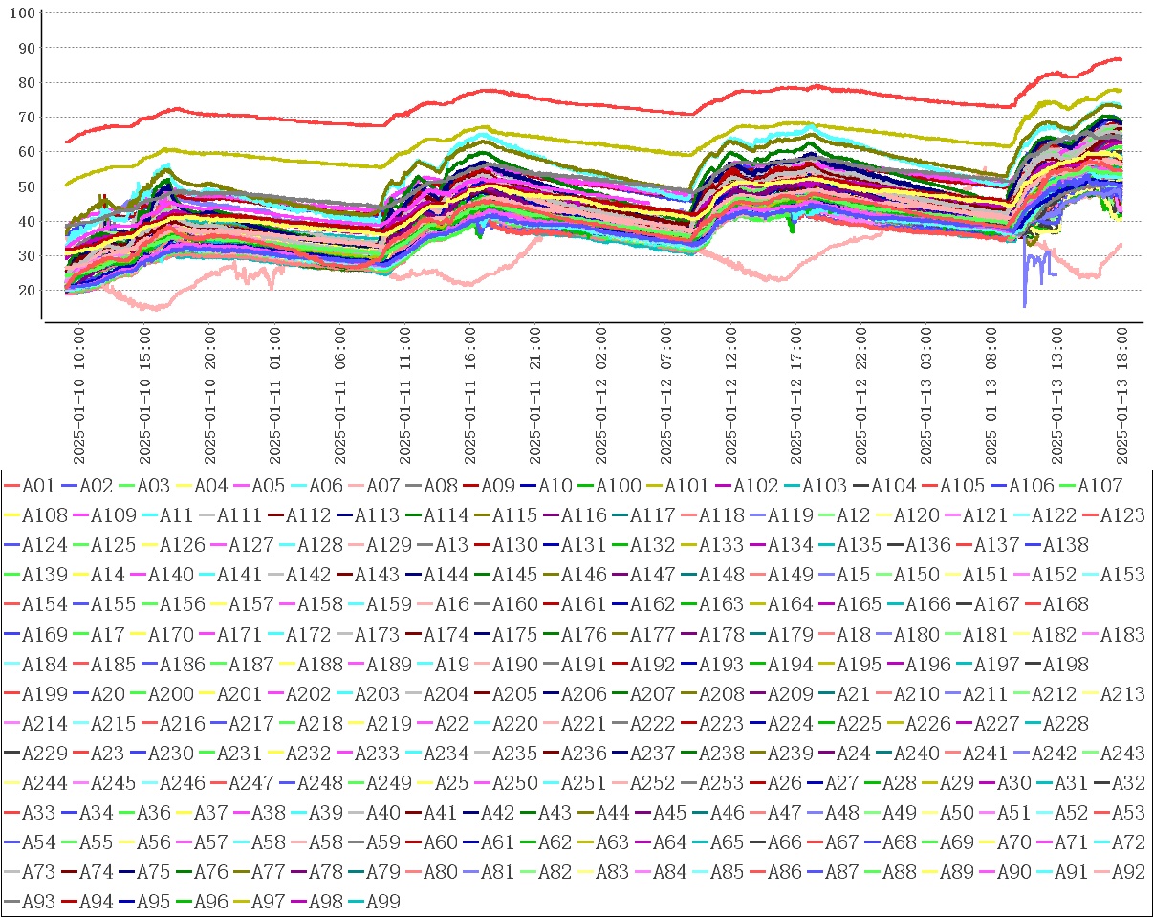Click the A99 entry at the legend's end
This screenshot has width=1154, height=918.
coord(381,903)
